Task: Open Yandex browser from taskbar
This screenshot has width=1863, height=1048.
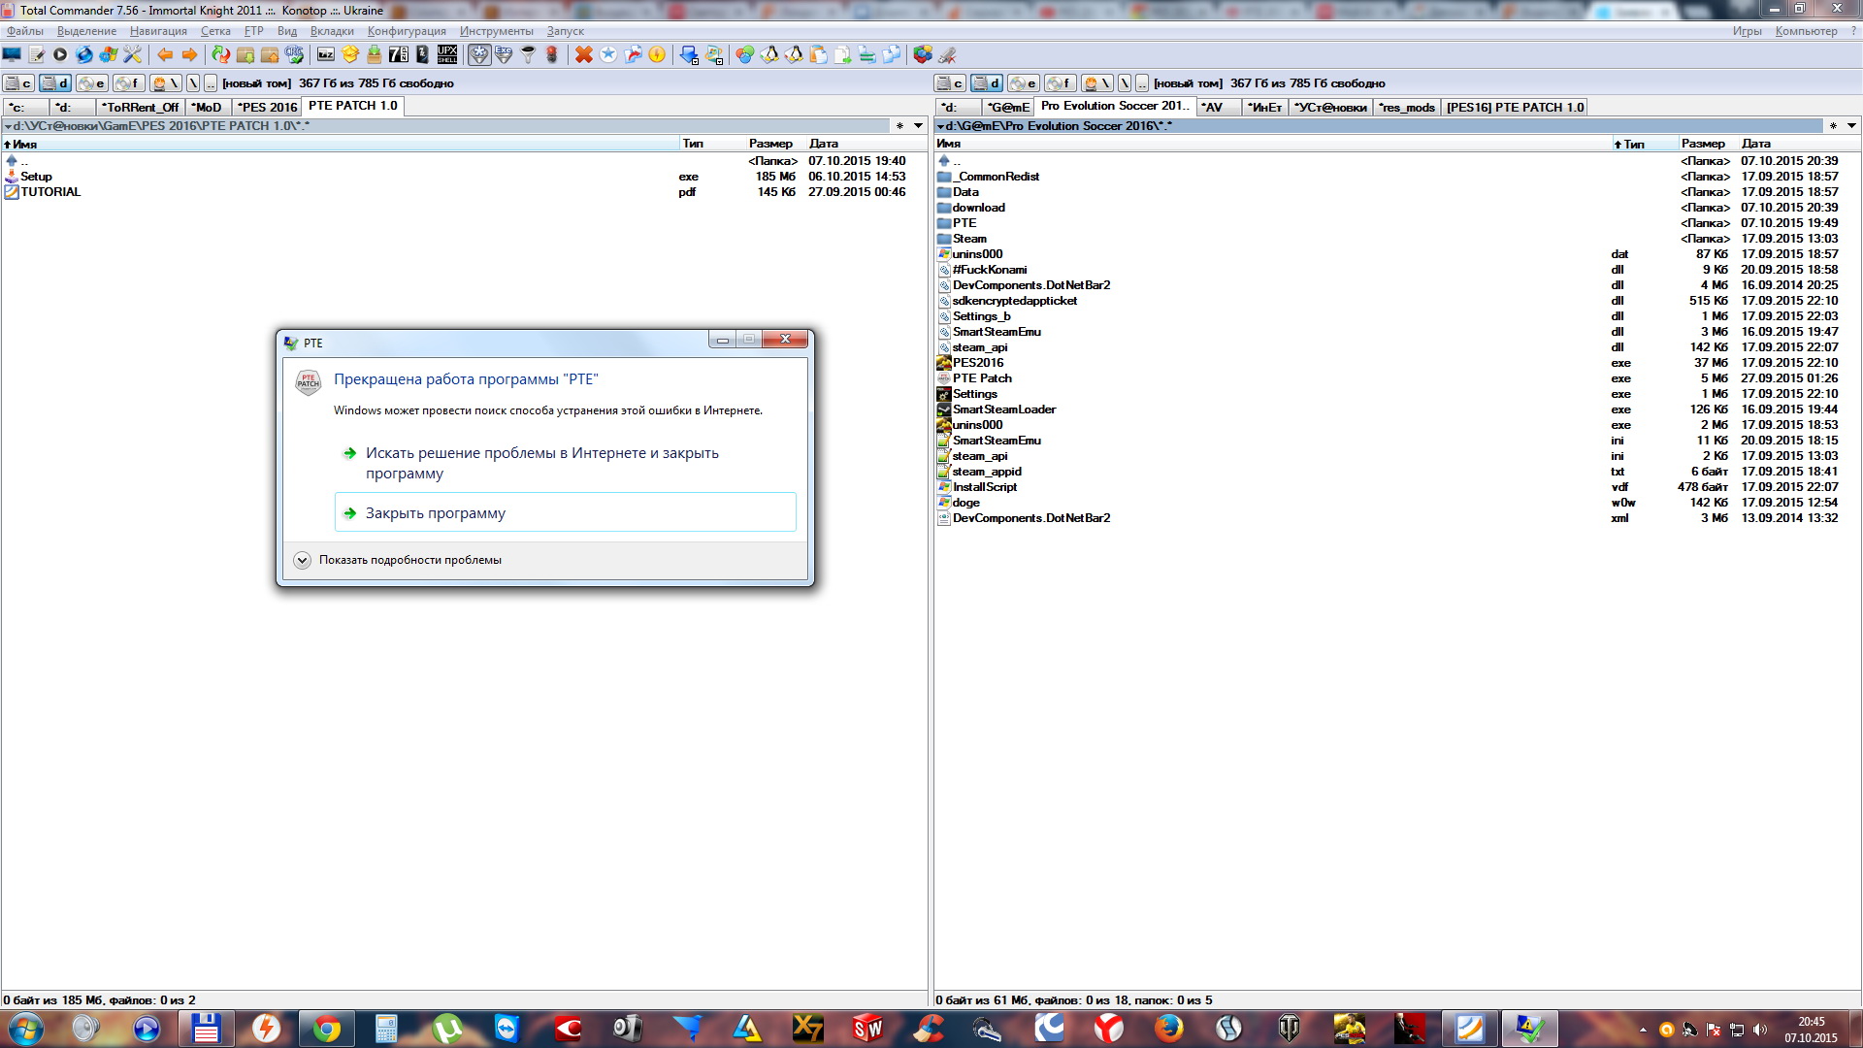Action: pyautogui.click(x=1109, y=1029)
